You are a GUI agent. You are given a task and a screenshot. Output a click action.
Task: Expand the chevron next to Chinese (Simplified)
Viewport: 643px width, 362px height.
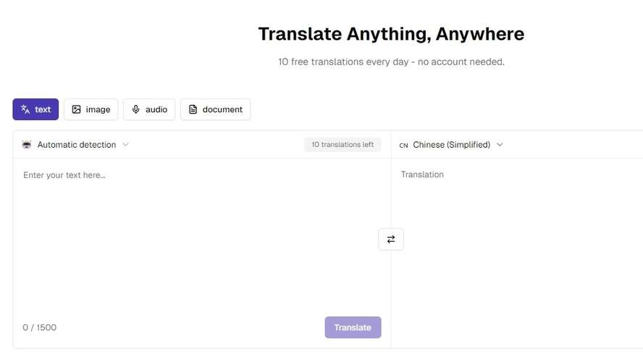pos(500,145)
